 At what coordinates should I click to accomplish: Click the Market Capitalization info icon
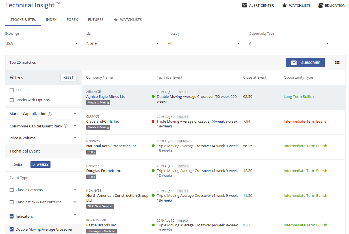coord(50,114)
